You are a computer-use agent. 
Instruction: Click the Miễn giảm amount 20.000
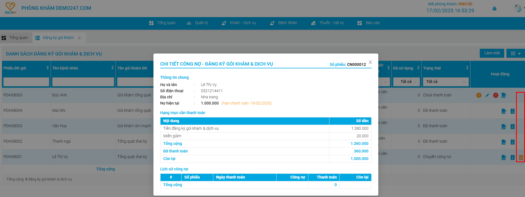pyautogui.click(x=363, y=136)
